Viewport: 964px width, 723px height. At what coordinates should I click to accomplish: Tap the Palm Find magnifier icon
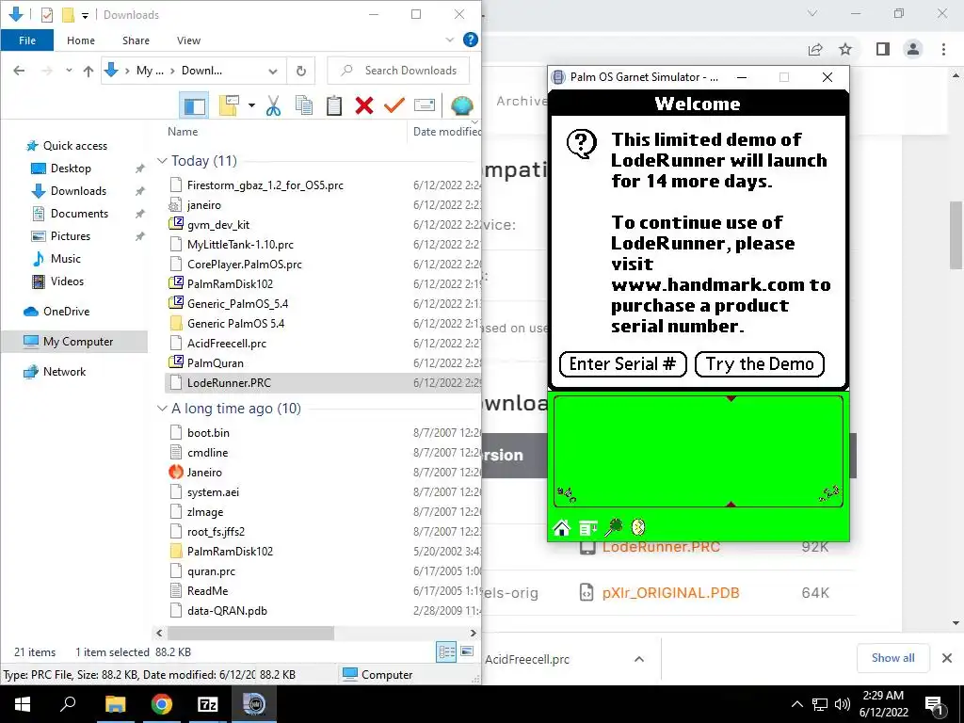click(x=614, y=527)
